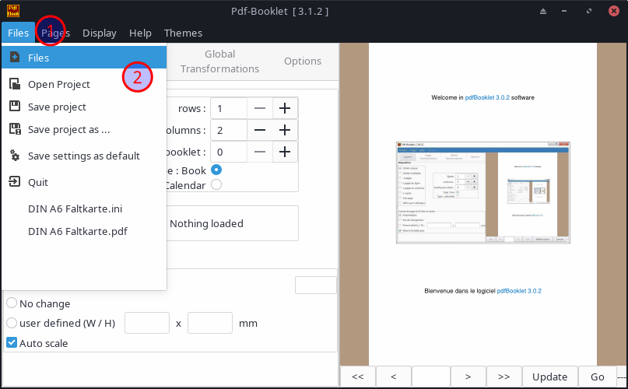Click the Quit exit icon
Viewport: 628px width, 389px height.
(14, 182)
